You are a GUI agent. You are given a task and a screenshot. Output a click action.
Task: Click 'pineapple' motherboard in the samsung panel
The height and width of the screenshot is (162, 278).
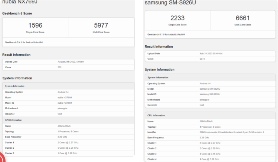coord(204,100)
